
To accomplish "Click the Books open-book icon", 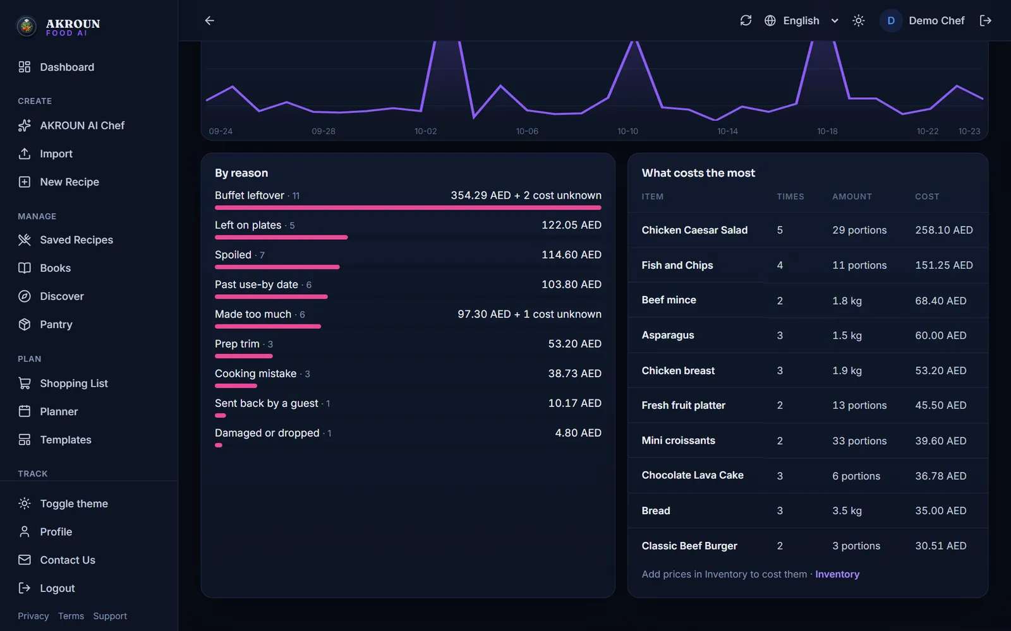I will pos(25,268).
